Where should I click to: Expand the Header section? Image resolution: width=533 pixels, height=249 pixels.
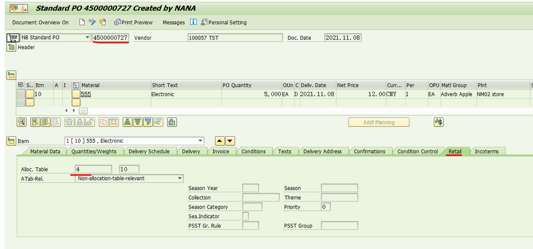[x=12, y=47]
